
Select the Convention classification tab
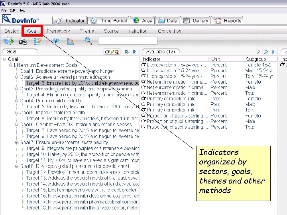[x=169, y=31]
